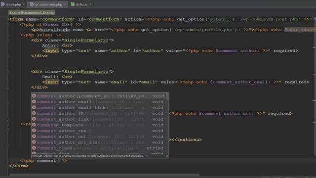Click pi icon in autocomplete popup footer
The image size is (316, 178).
167,156
